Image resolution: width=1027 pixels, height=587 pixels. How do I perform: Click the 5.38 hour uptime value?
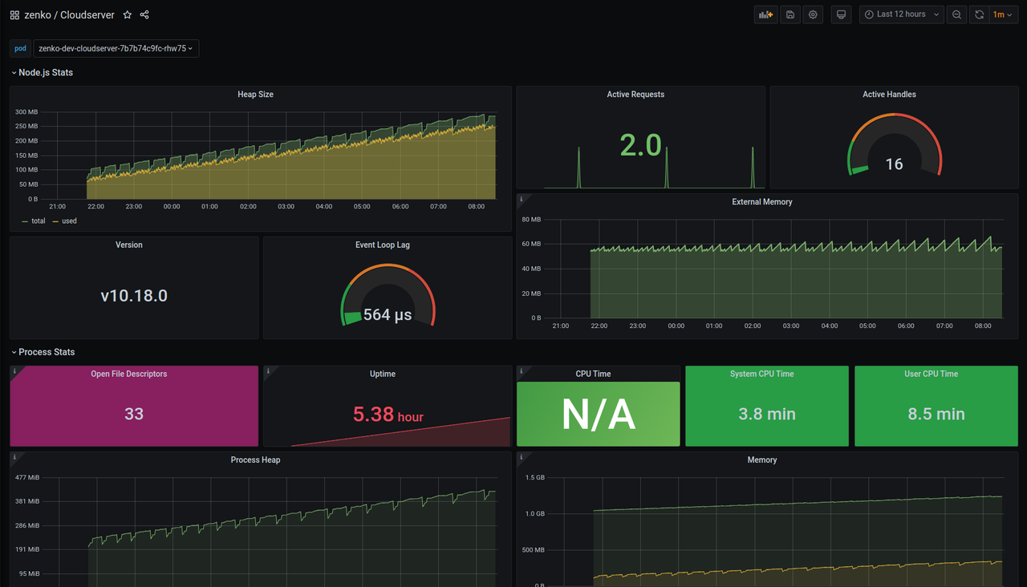tap(388, 415)
